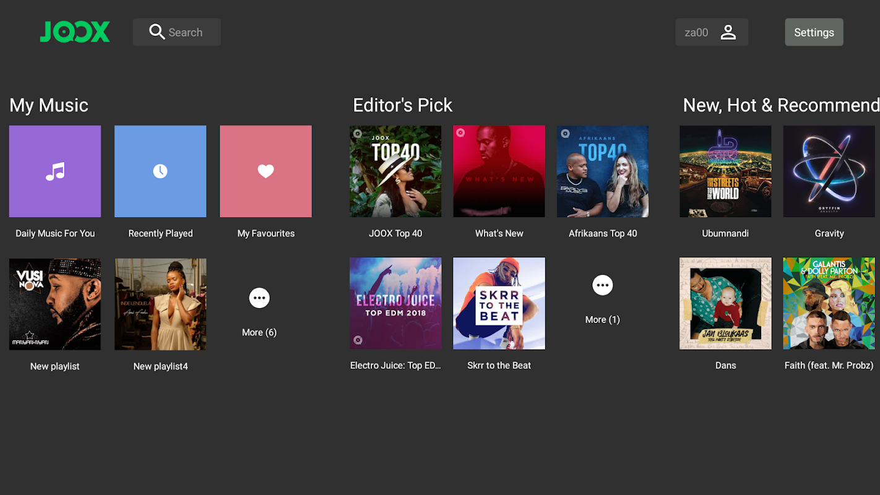Open the Skrr to the Beat cover
This screenshot has height=495, width=880.
(x=499, y=303)
